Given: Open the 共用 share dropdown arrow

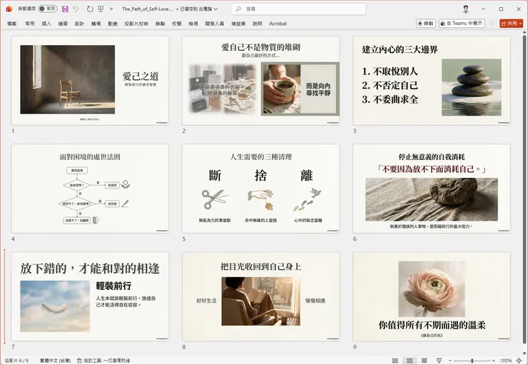Looking at the screenshot, I should coord(521,24).
